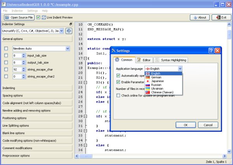
Task: Expand the Code alignment section
Action: click(37, 103)
